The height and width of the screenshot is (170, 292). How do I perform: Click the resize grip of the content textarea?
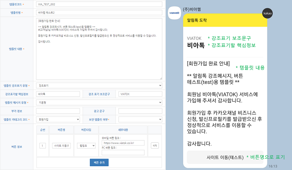point(161,78)
